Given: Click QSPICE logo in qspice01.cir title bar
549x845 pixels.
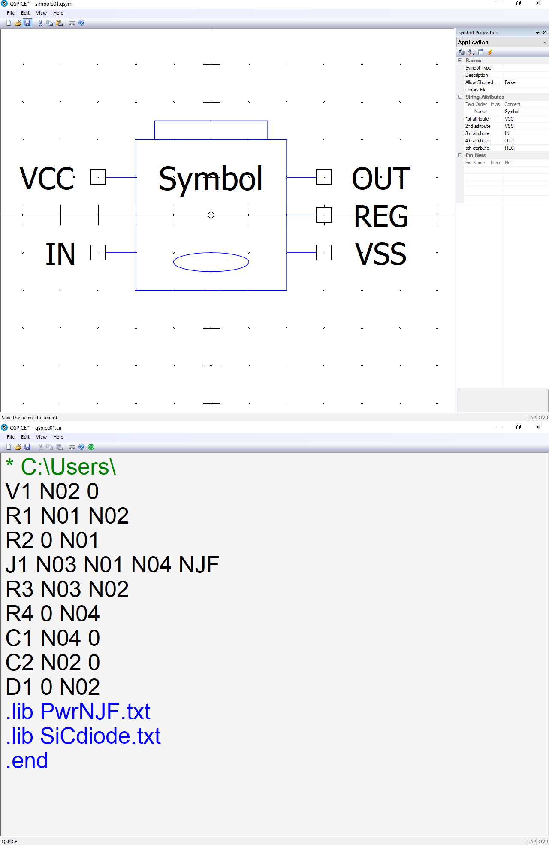Looking at the screenshot, I should (4, 427).
